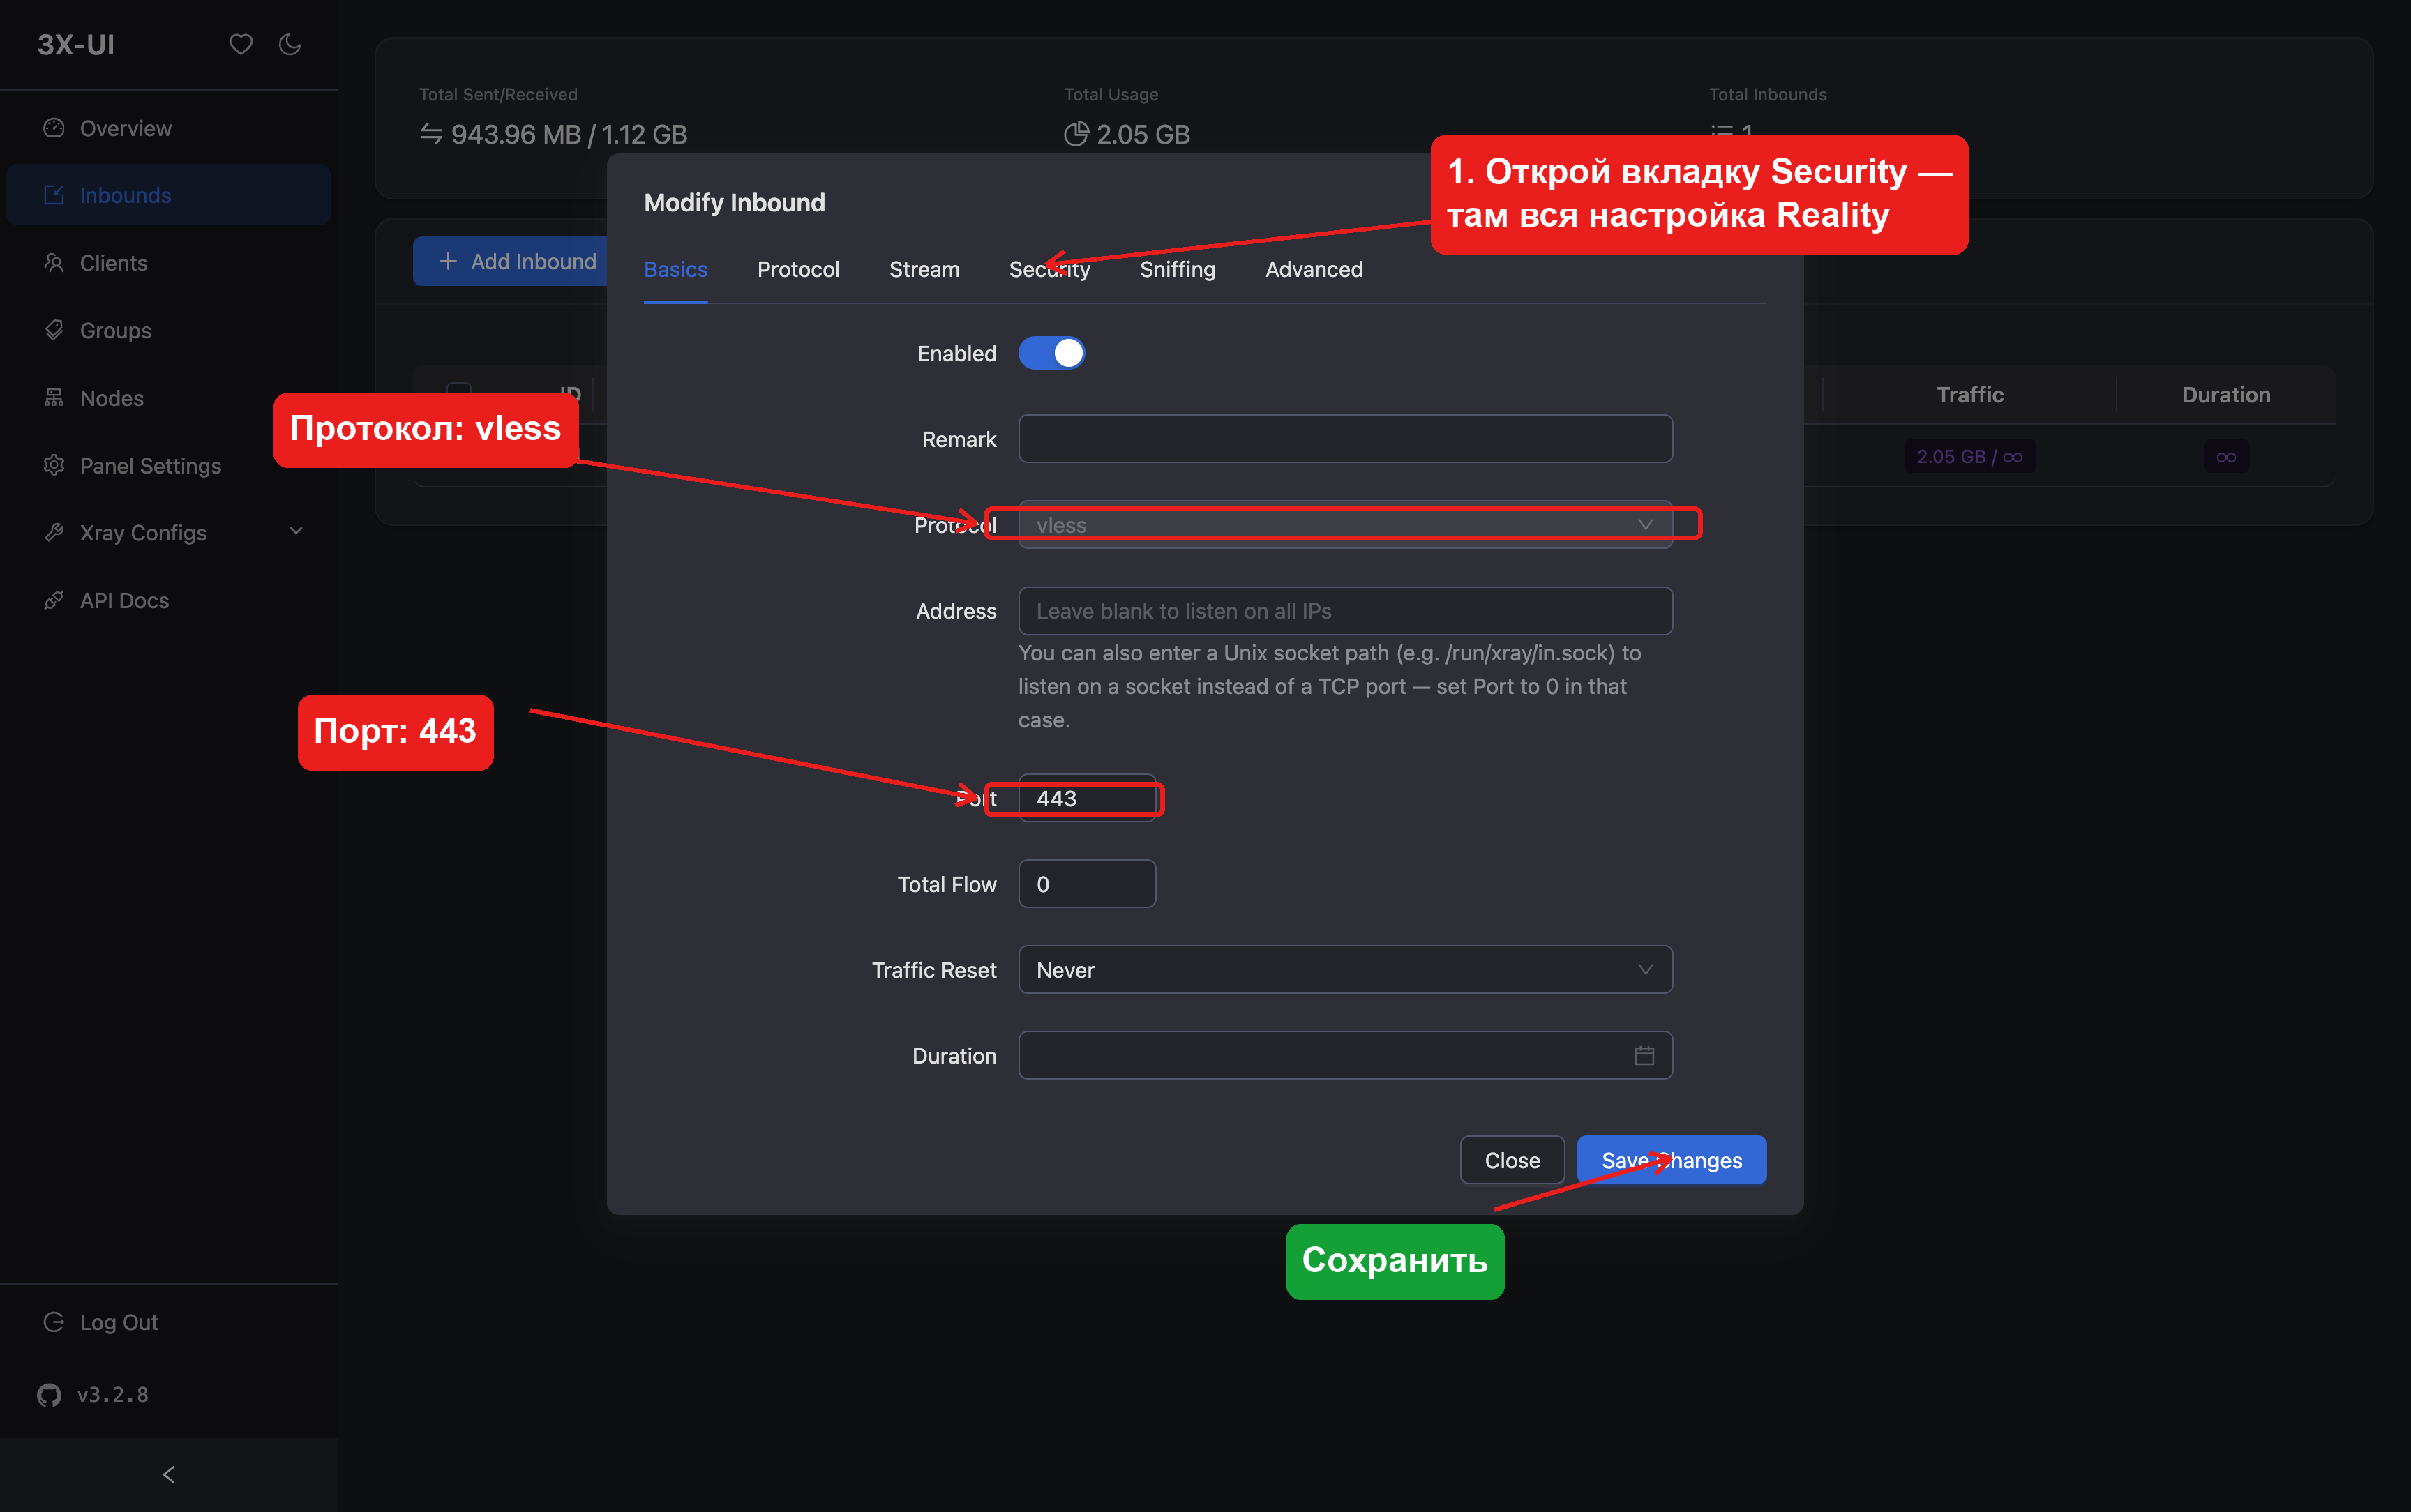The width and height of the screenshot is (2411, 1512).
Task: Click the Total Usage pie icon
Action: point(1076,134)
